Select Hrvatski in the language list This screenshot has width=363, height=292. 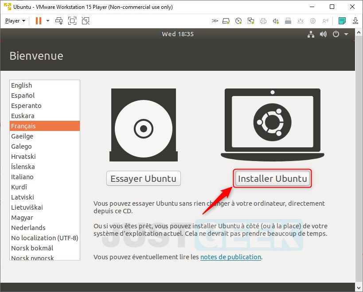tap(45, 156)
